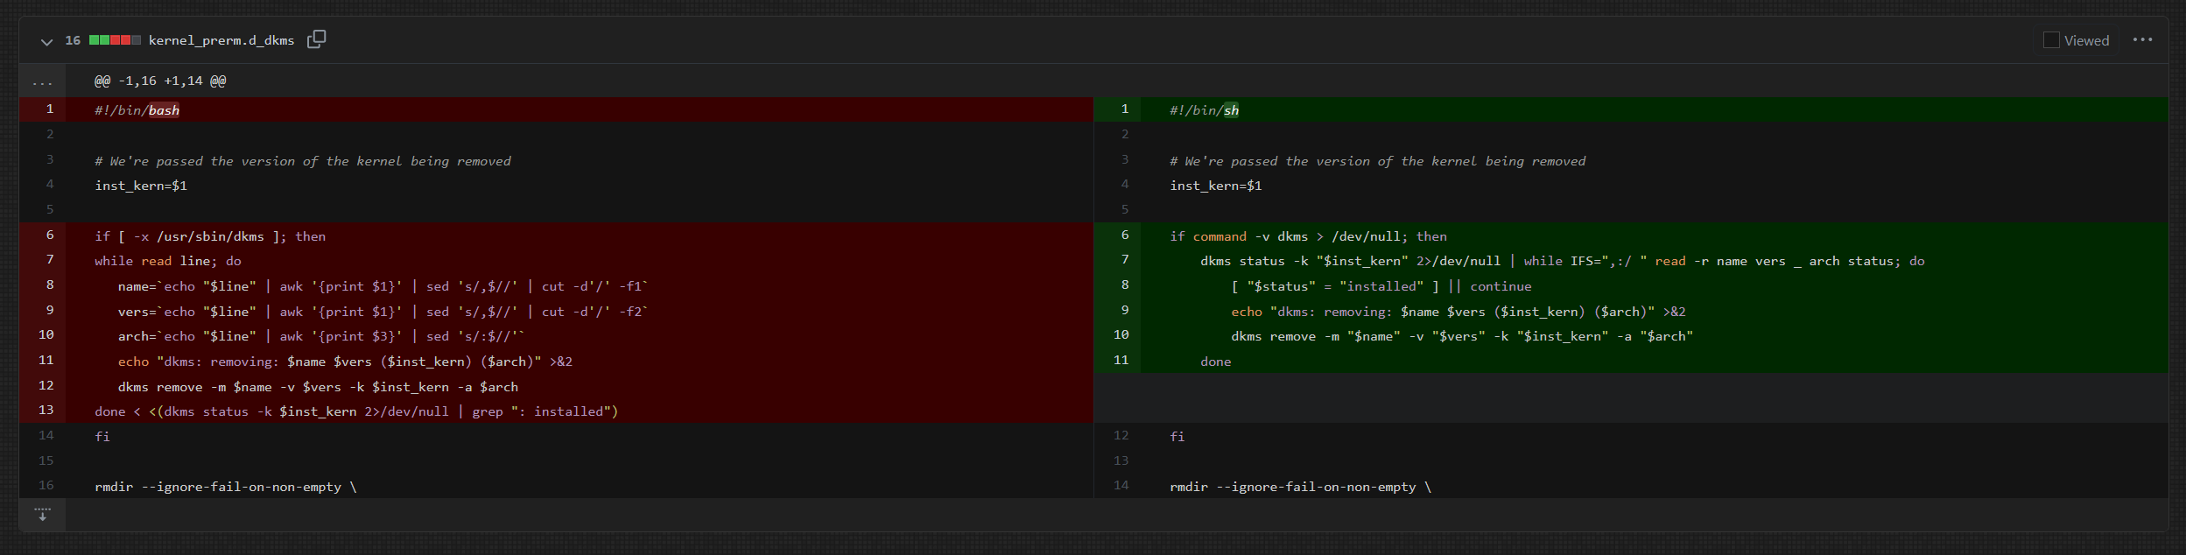Image resolution: width=2186 pixels, height=555 pixels.
Task: Click removed line number 13 'done < <(dkms status'
Action: [x=46, y=411]
